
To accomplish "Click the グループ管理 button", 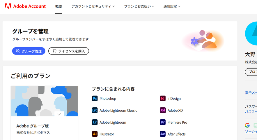I will (x=29, y=51).
